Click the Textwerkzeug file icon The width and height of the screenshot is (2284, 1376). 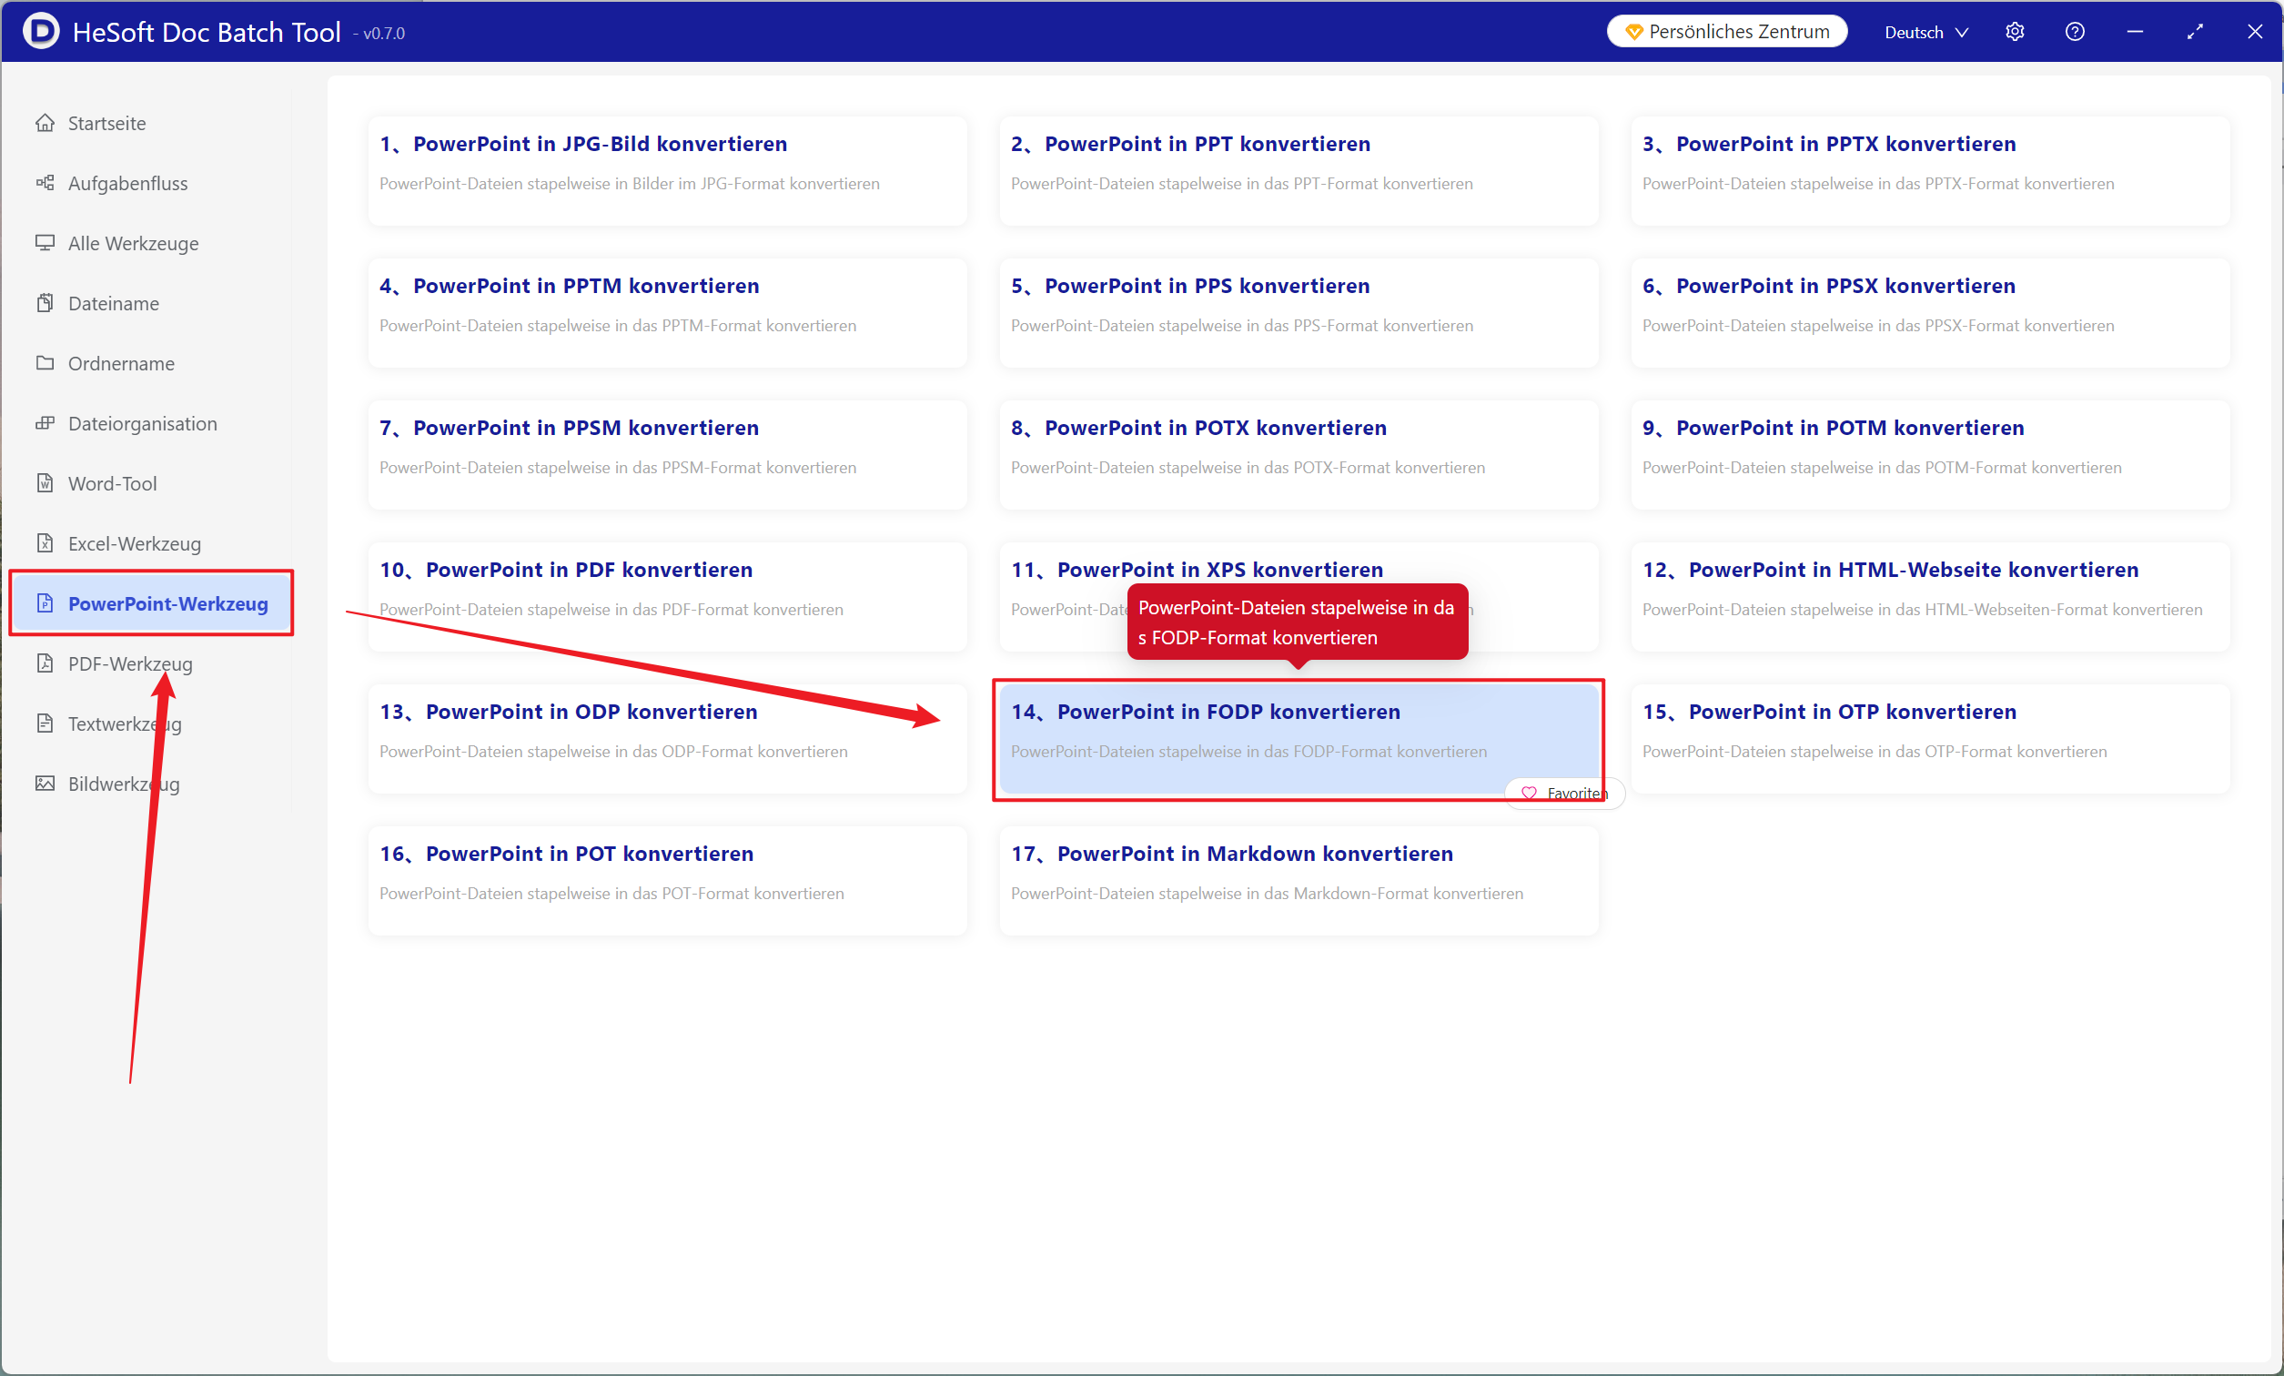coord(45,723)
